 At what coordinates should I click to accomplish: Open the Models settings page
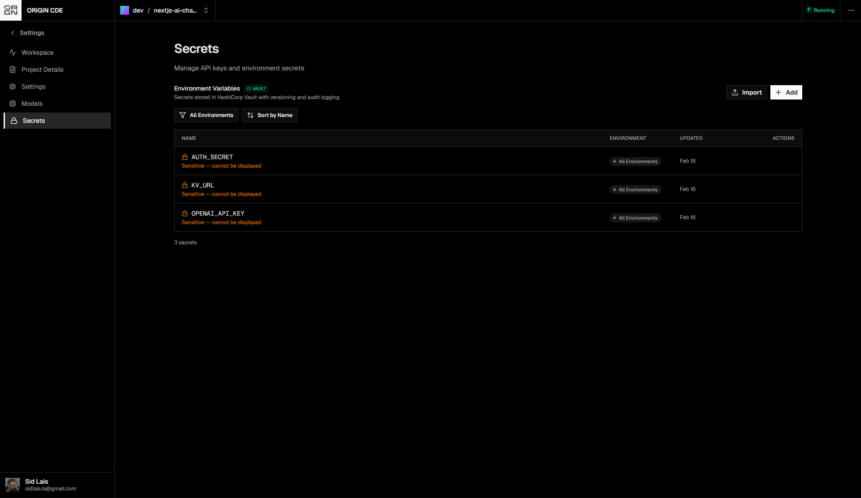[x=32, y=104]
